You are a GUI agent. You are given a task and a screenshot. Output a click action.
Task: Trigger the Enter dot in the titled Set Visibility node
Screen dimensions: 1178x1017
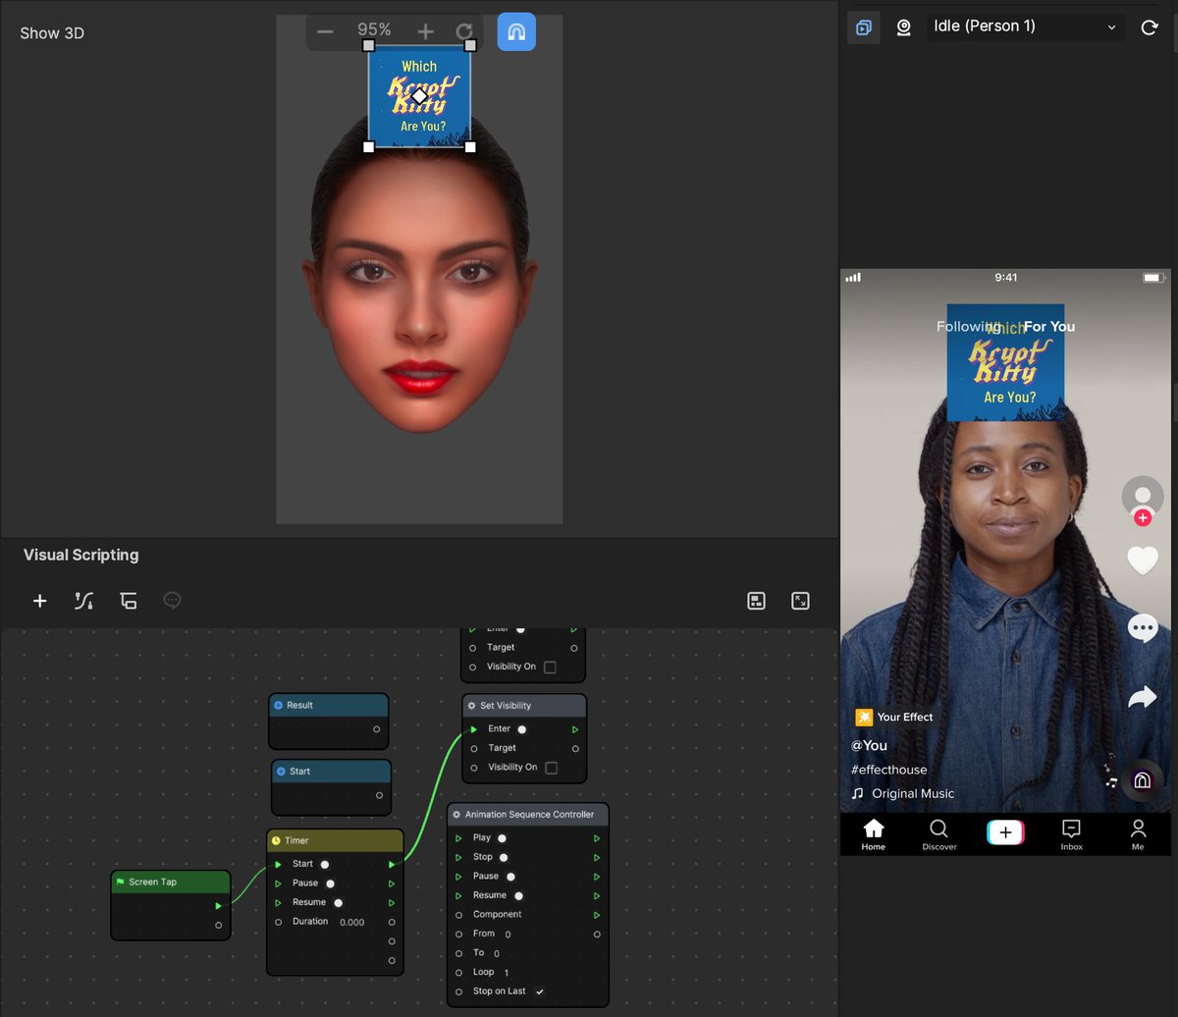pyautogui.click(x=522, y=729)
